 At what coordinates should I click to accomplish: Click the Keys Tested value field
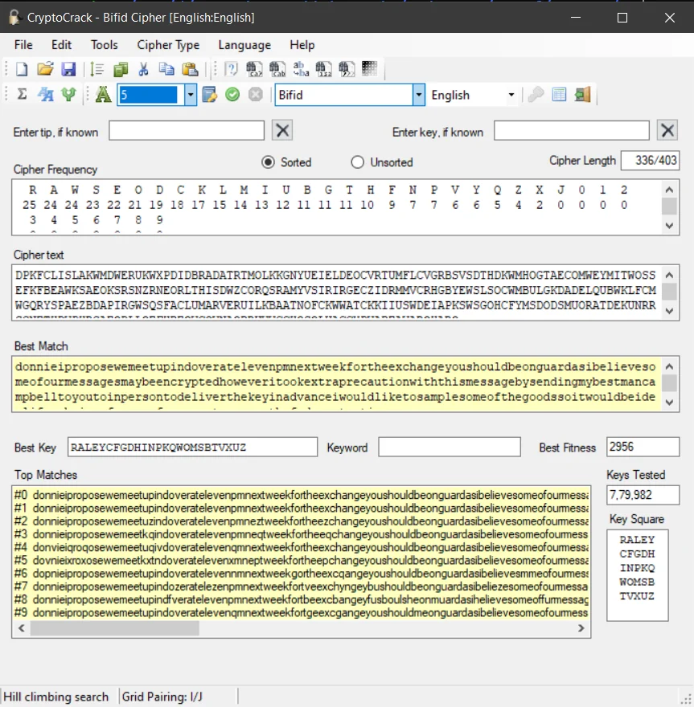pyautogui.click(x=643, y=495)
